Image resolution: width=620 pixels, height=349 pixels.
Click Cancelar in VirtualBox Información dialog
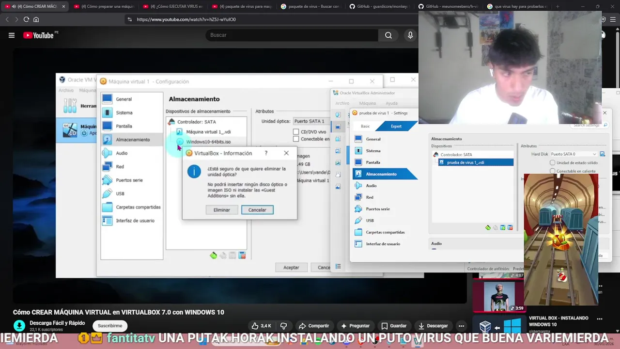257,210
